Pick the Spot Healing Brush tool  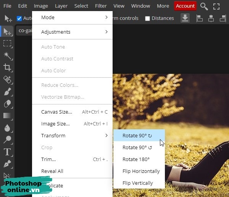coord(7,80)
